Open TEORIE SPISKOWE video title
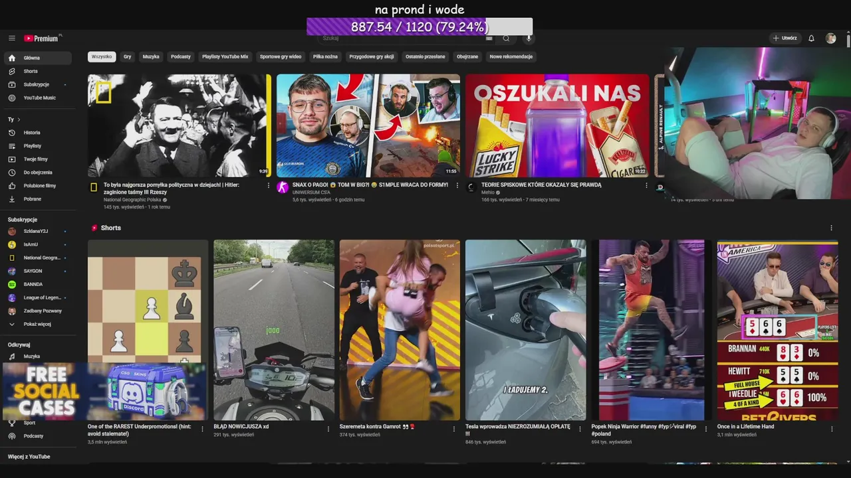The width and height of the screenshot is (851, 478). click(x=541, y=185)
